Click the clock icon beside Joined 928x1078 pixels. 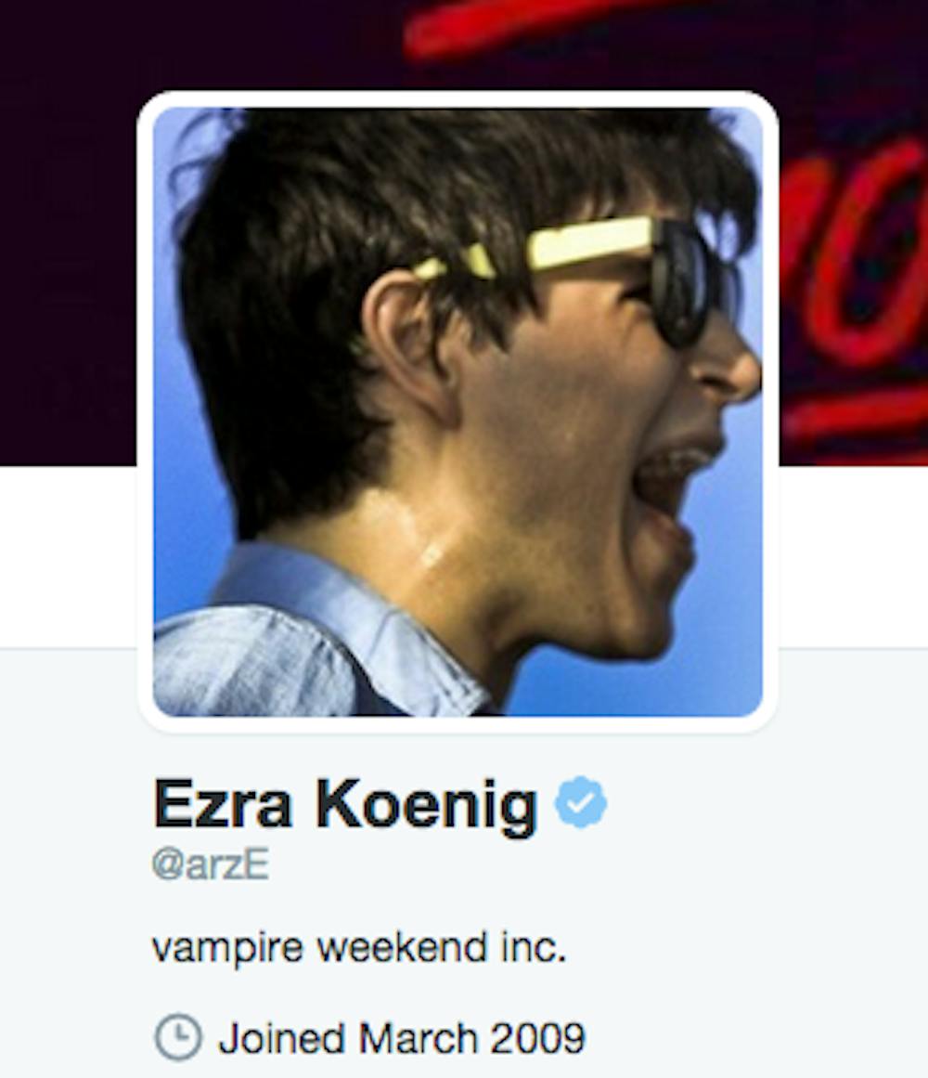point(178,1037)
